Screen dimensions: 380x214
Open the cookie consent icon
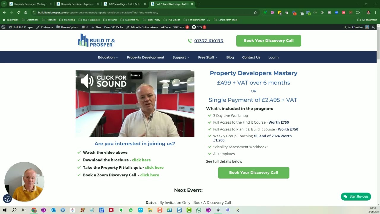[x=7, y=199]
